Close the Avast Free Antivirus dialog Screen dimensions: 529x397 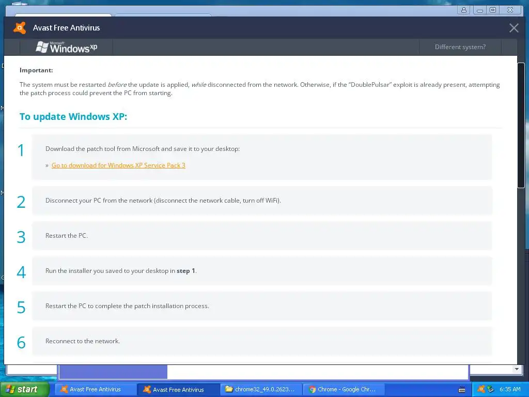pyautogui.click(x=514, y=28)
